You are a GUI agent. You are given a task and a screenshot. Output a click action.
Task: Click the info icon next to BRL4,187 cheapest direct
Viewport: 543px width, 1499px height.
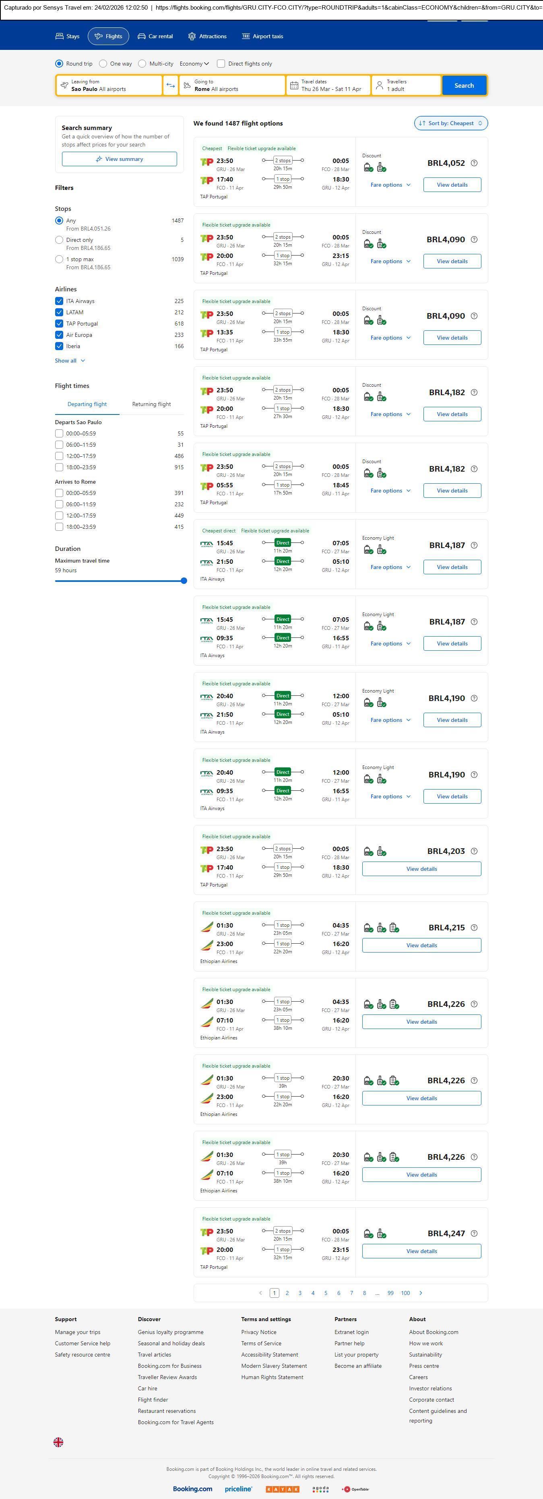pos(474,546)
